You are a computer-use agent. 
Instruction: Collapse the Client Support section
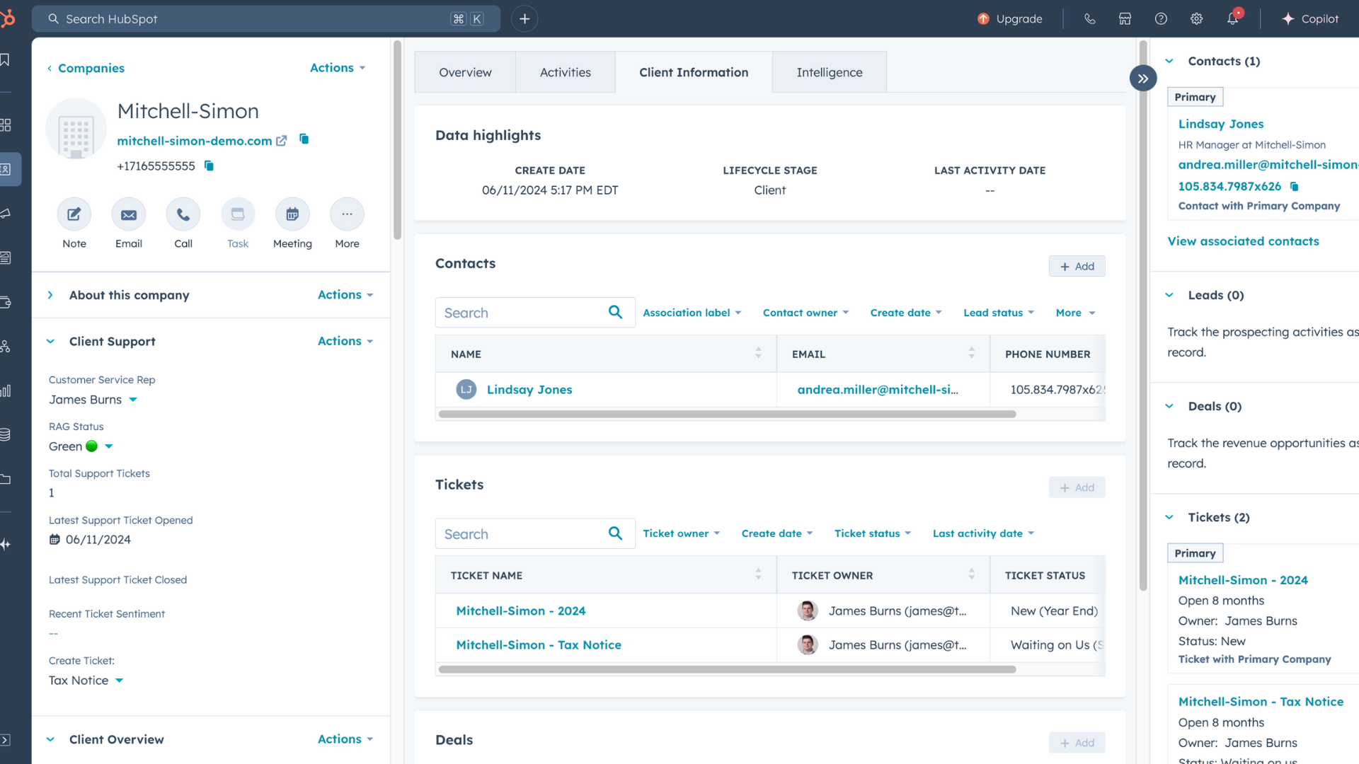pos(50,341)
